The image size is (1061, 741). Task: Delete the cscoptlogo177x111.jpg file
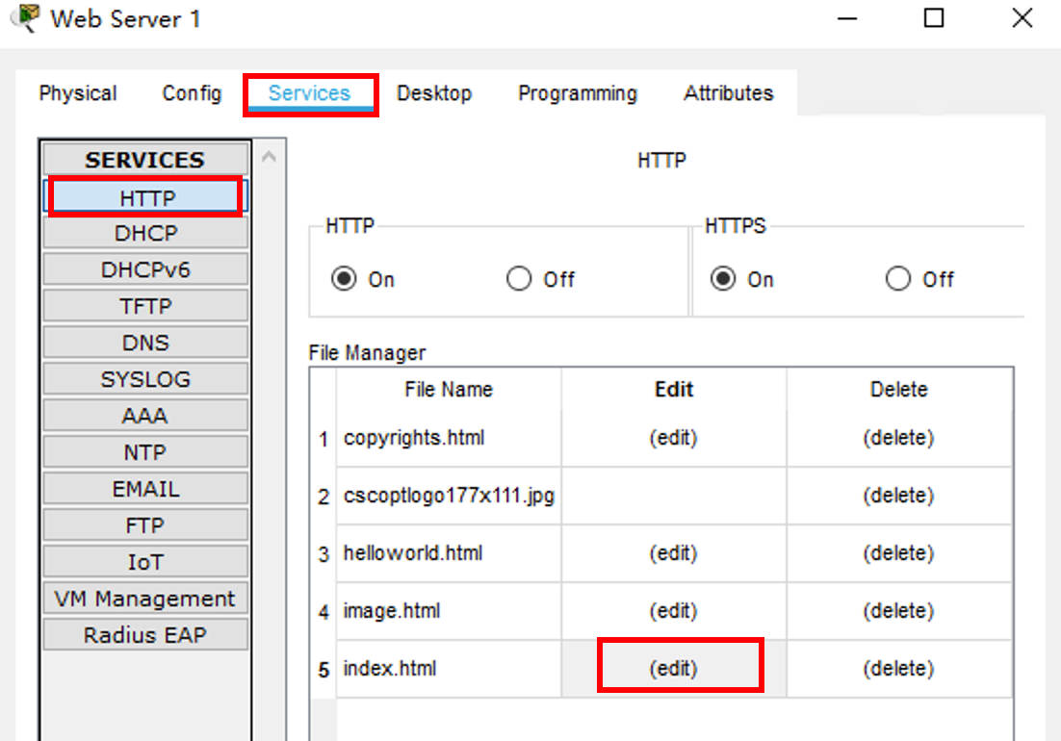pos(898,496)
